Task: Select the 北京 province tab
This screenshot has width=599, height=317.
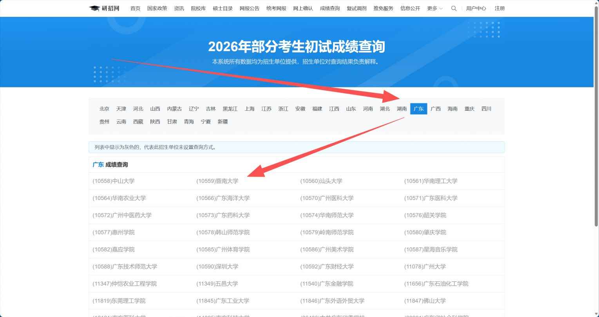Action: point(104,109)
